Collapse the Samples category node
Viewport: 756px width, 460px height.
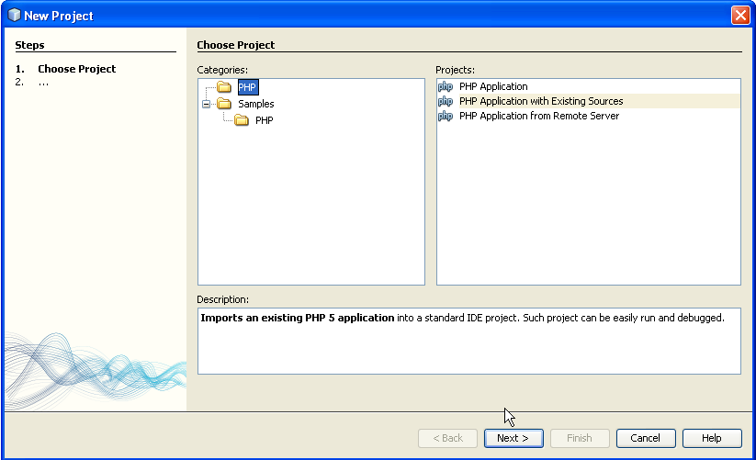(207, 104)
